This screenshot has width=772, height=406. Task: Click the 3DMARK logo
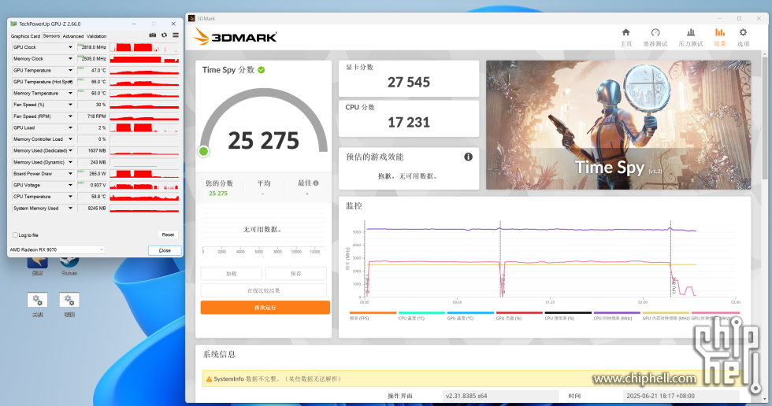[x=236, y=37]
